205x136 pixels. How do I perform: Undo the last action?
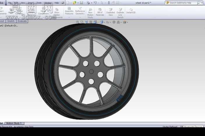[x=95, y=3]
